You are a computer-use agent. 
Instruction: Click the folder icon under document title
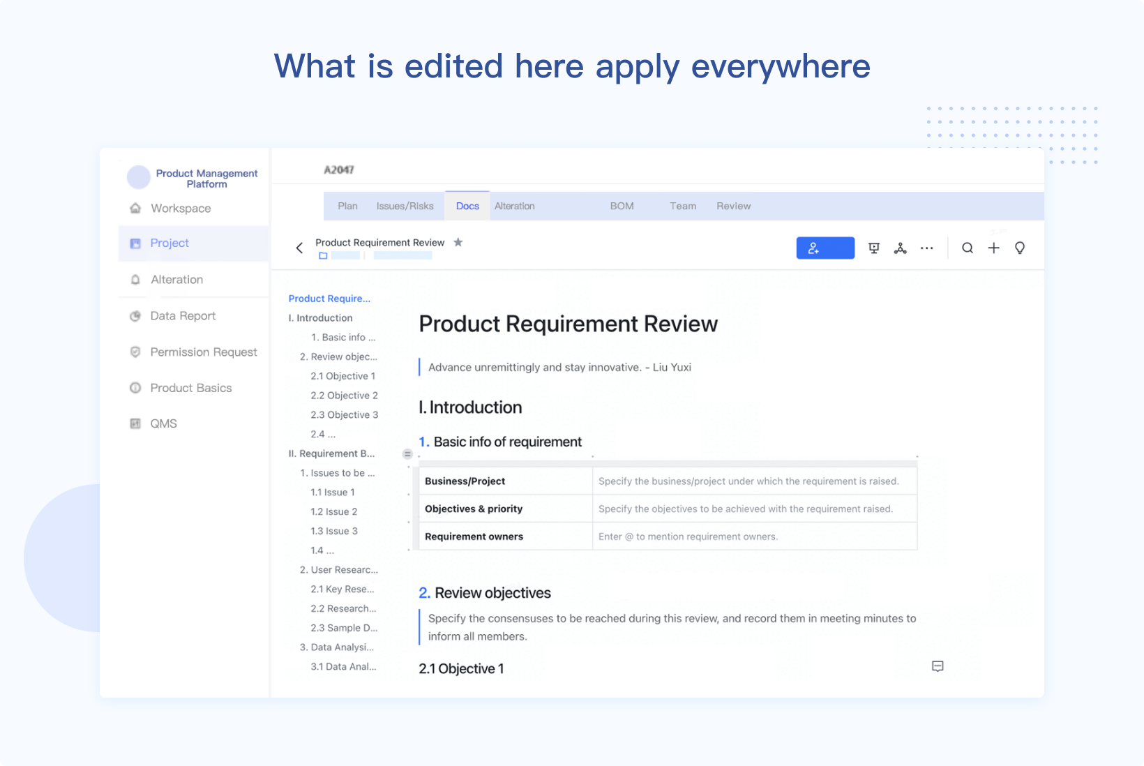pos(323,256)
